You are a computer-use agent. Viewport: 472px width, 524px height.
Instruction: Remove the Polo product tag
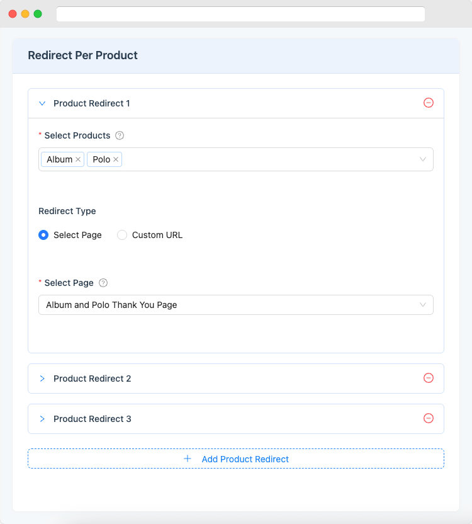click(x=116, y=159)
